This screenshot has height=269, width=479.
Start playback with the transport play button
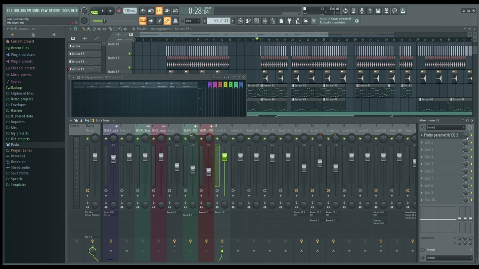[x=103, y=11]
